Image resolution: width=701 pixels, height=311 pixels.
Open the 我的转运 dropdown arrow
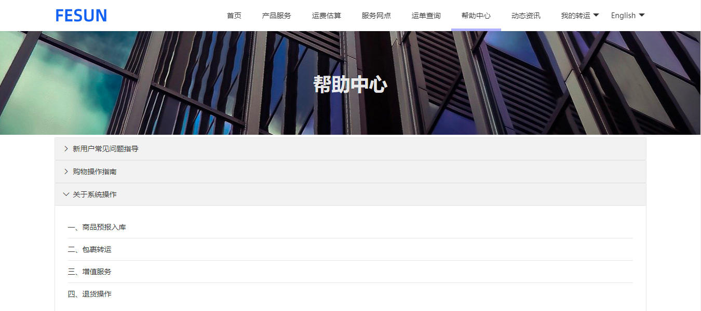click(596, 16)
